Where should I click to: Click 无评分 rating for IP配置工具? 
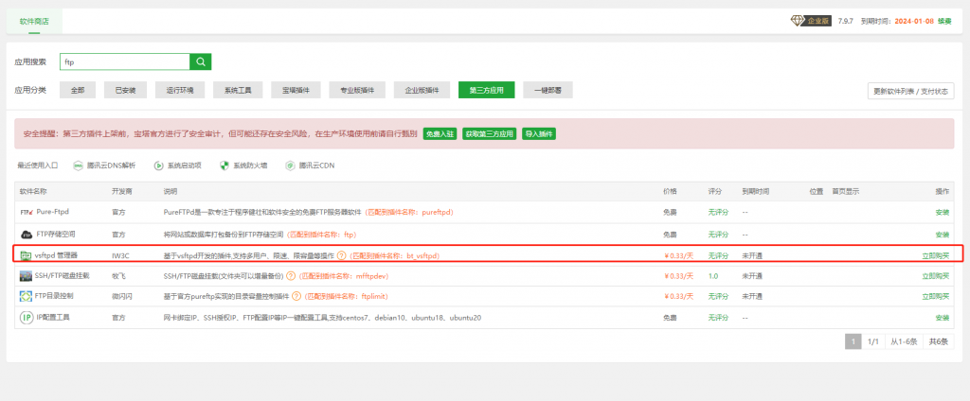click(x=718, y=318)
